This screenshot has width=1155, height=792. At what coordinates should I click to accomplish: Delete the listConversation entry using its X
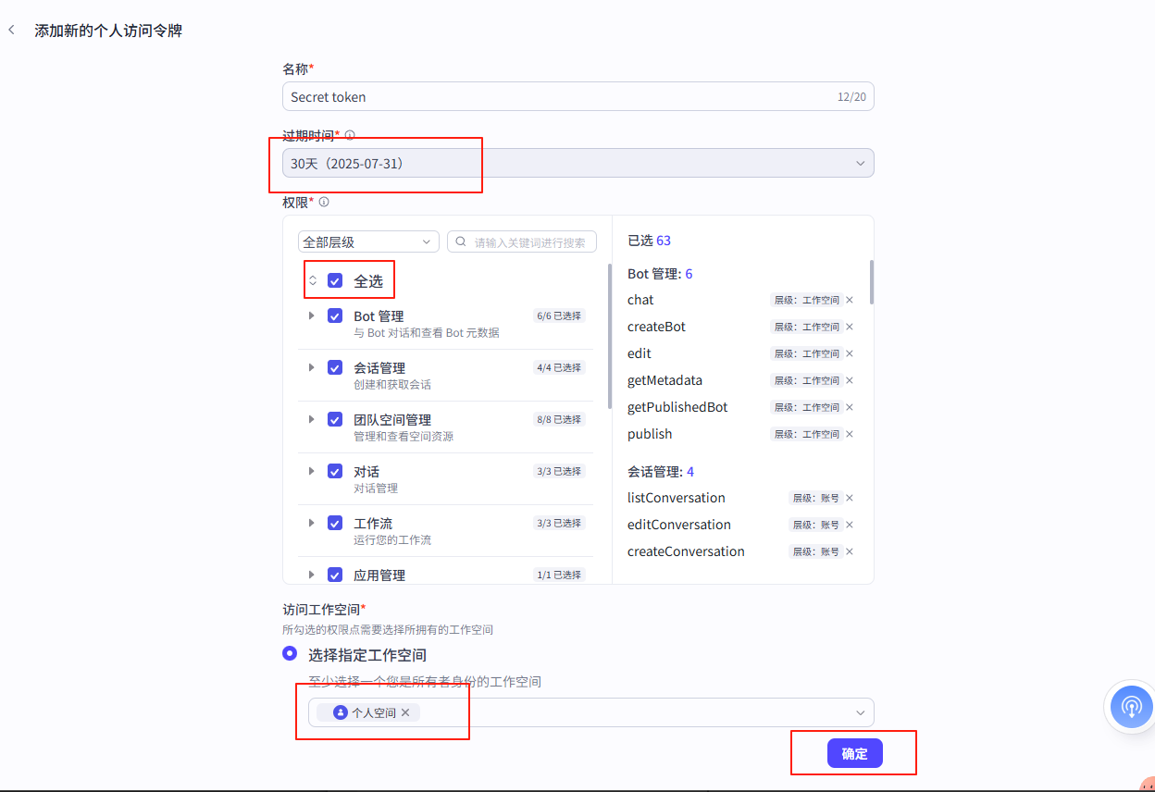(850, 498)
